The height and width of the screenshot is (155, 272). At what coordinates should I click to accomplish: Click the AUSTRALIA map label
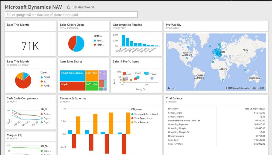click(x=254, y=78)
